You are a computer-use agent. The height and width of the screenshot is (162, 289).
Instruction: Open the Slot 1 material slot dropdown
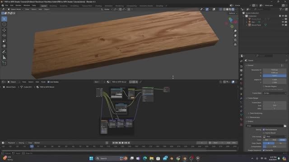(x=99, y=82)
